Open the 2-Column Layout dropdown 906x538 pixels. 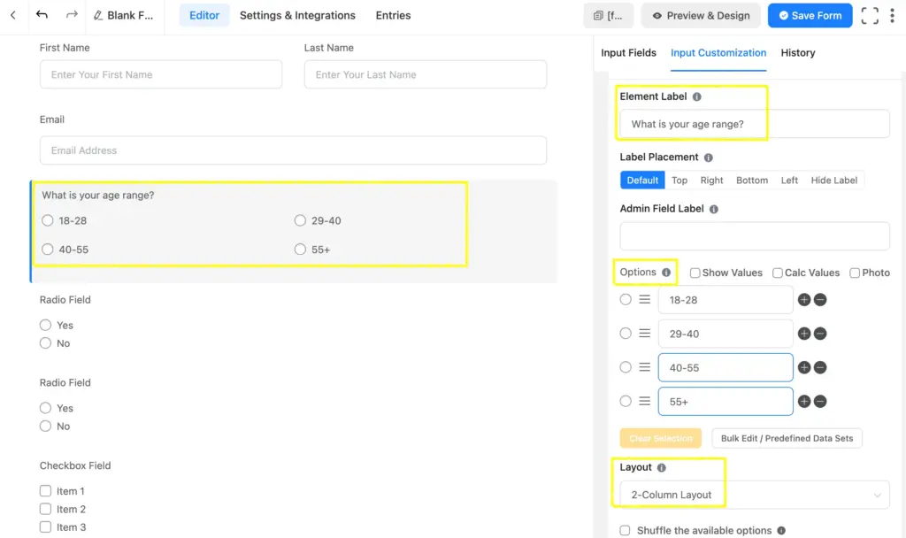coord(752,495)
